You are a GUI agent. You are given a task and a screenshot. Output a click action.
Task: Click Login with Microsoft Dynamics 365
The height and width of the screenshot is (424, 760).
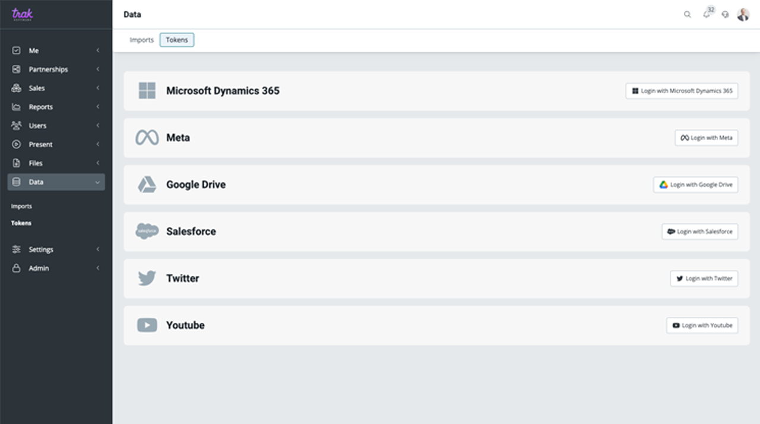[682, 91]
